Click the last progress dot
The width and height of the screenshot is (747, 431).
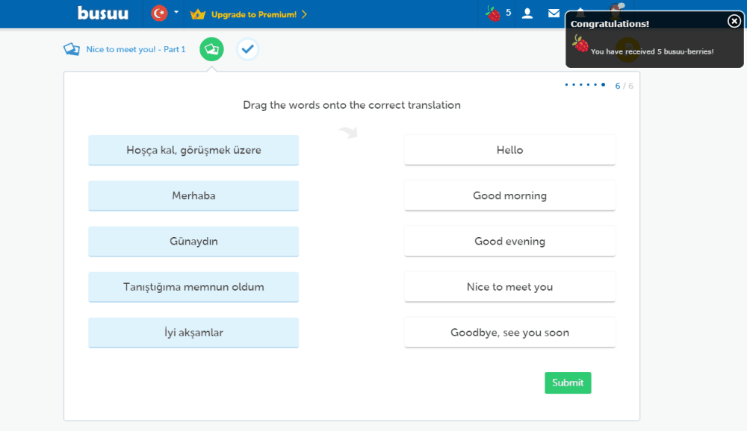click(603, 85)
